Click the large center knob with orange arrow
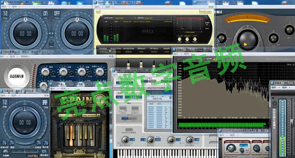The image size is (295, 158). (x=247, y=40)
